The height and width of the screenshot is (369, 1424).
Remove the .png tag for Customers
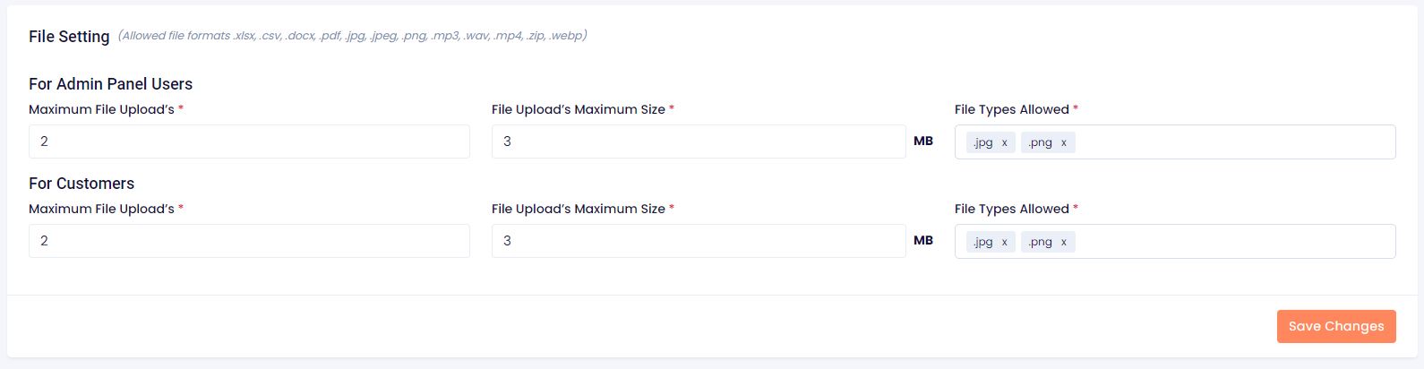tap(1064, 242)
